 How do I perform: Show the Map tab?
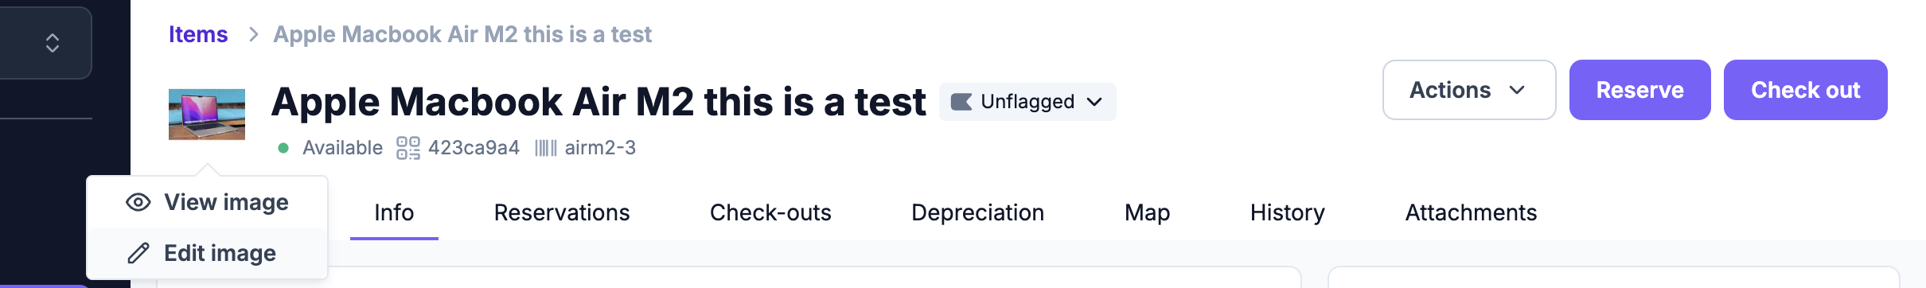tap(1148, 212)
